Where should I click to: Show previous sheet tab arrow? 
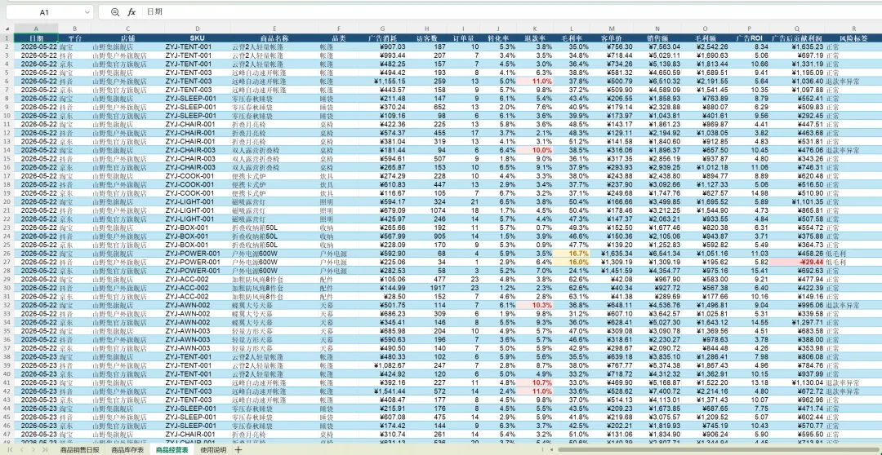(x=21, y=450)
